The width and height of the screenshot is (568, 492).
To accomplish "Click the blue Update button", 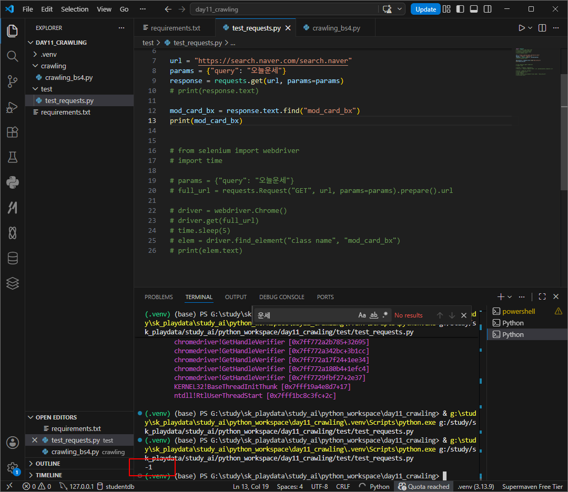I will [x=425, y=9].
